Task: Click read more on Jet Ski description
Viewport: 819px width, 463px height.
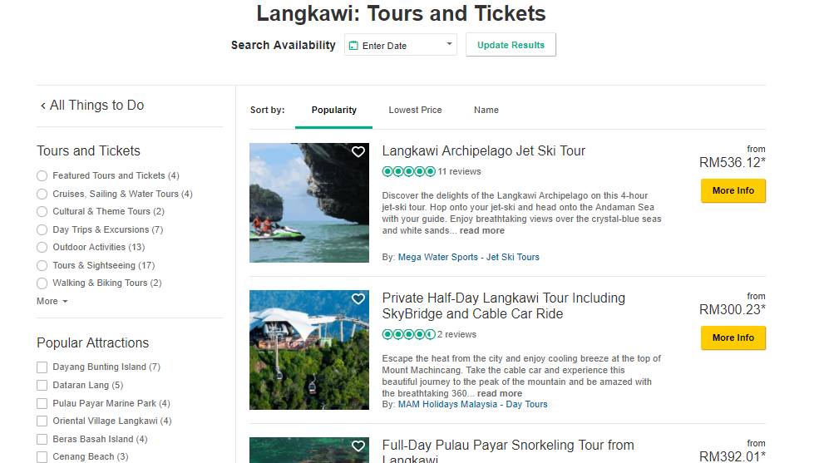Action: click(482, 231)
